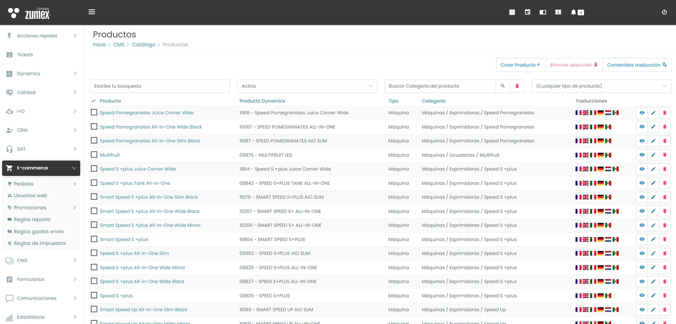Edit Multifruit with the pencil icon

coord(653,155)
